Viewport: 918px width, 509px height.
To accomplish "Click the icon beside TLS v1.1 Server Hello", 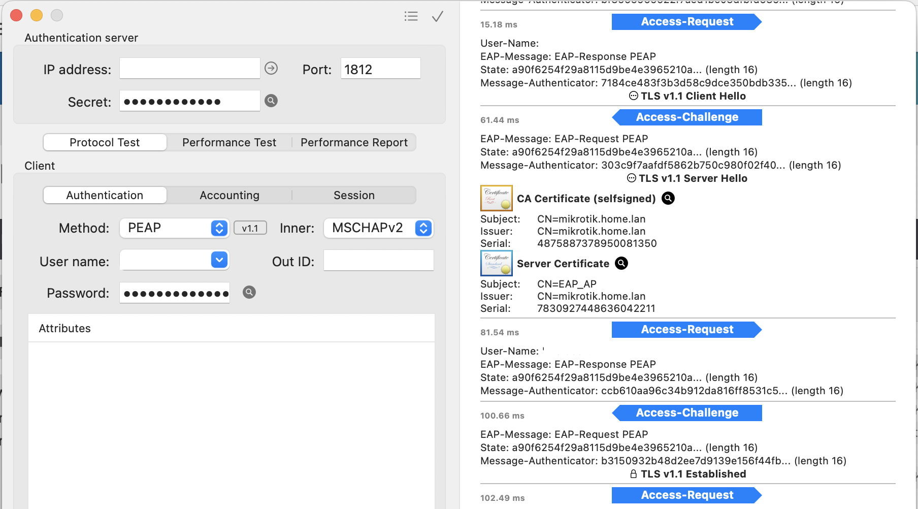I will click(632, 178).
